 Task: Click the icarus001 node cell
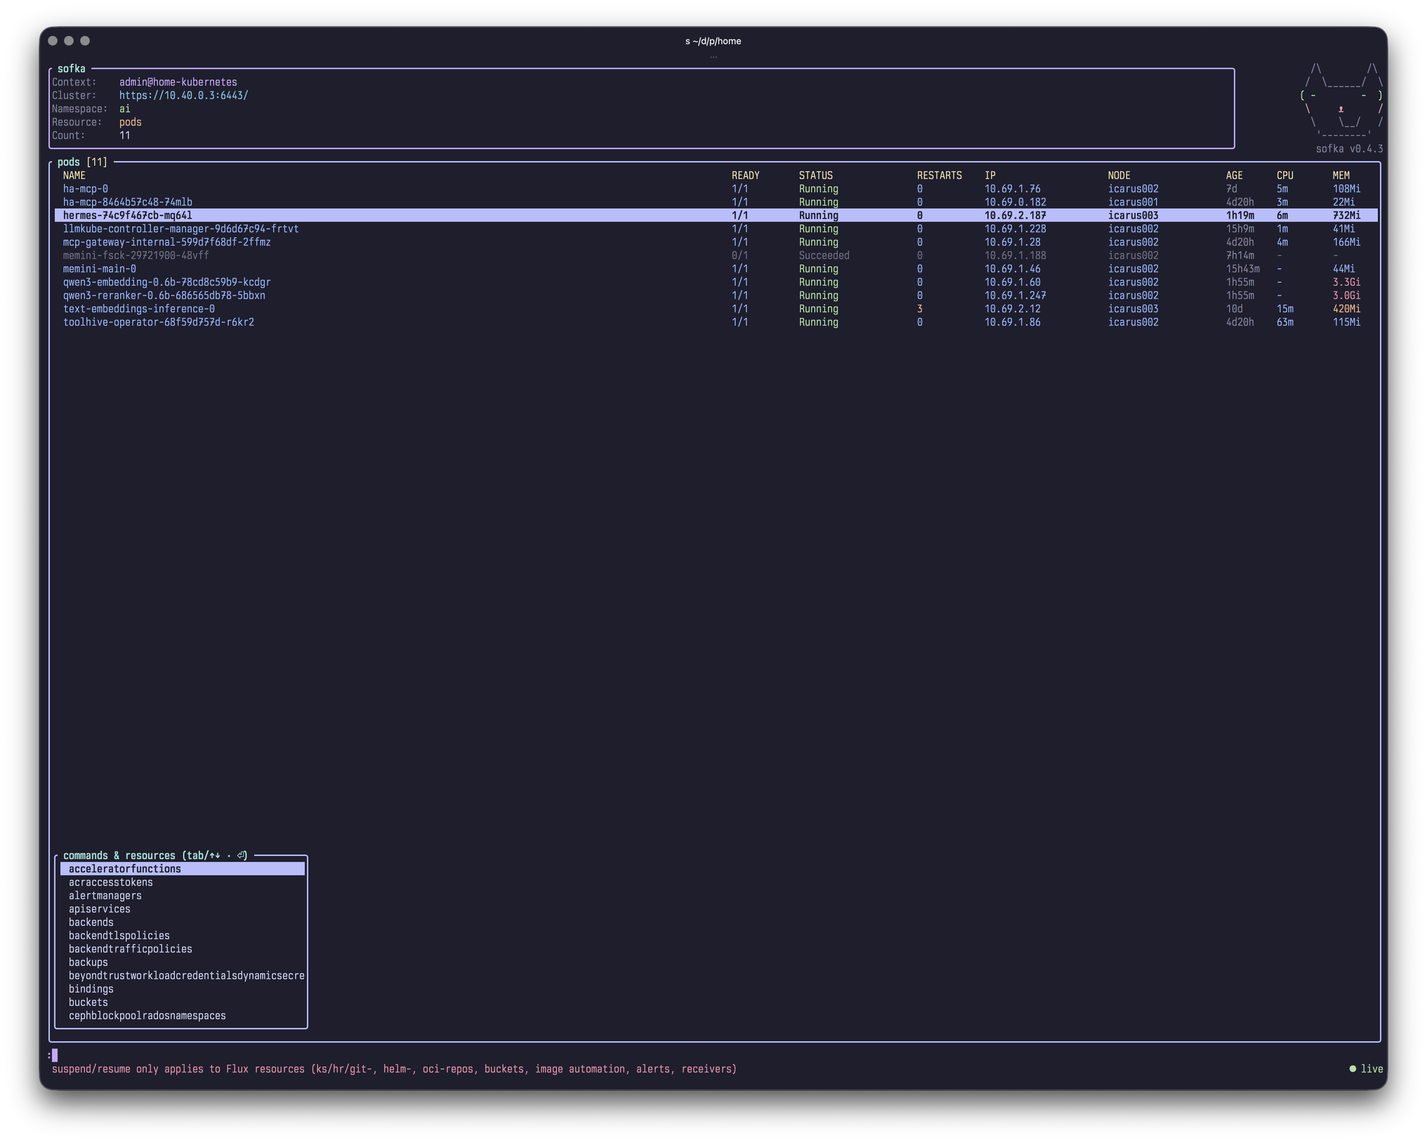[x=1133, y=202]
